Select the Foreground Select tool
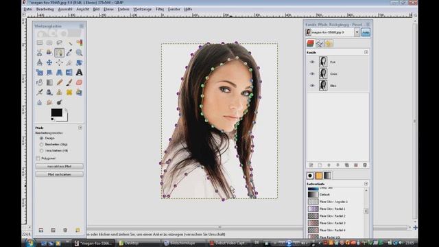The width and height of the screenshot is (439, 247). click(49, 53)
